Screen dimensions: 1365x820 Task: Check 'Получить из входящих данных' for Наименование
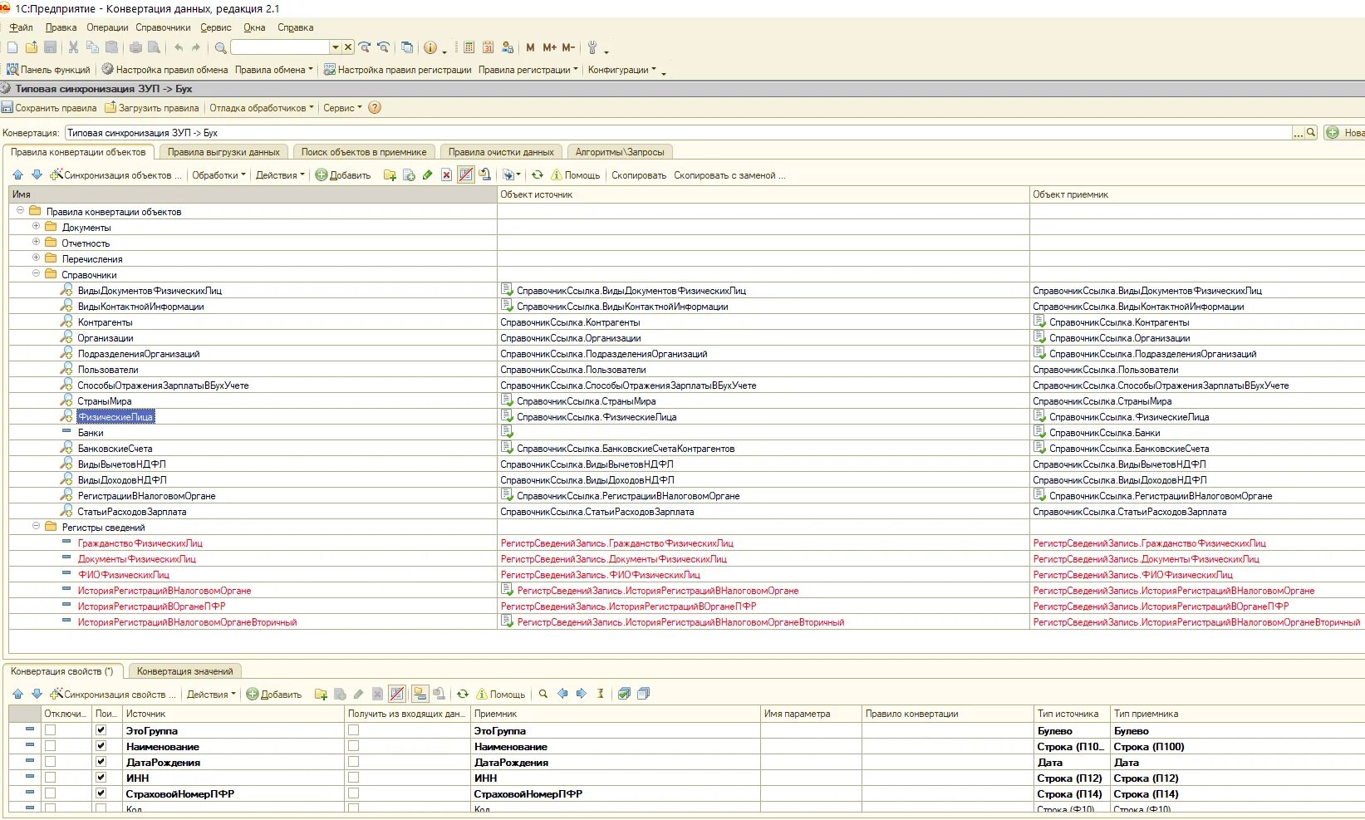pyautogui.click(x=354, y=746)
